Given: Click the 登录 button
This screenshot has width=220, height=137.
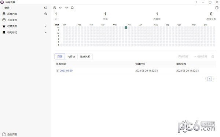Looking at the screenshot, I should 7,8.
